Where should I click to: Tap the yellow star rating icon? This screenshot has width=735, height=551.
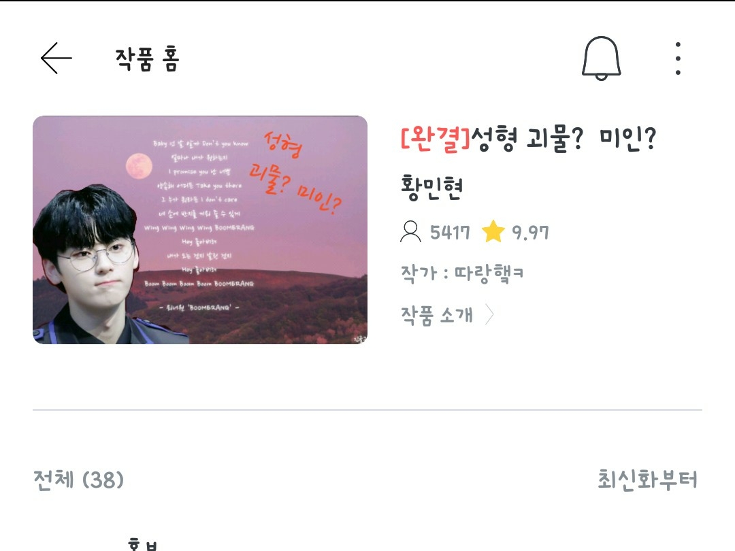tap(493, 231)
